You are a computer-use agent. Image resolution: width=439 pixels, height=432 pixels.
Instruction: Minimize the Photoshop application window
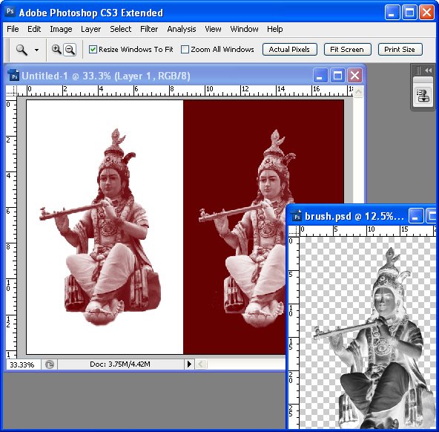[x=392, y=13]
